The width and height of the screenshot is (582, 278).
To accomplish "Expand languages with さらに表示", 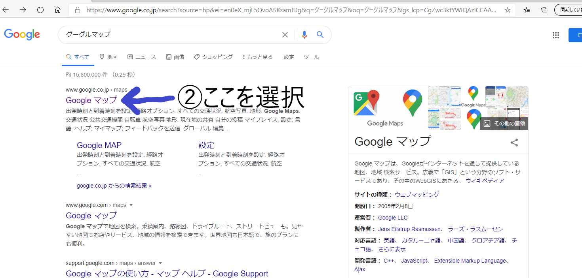I will 392,250.
